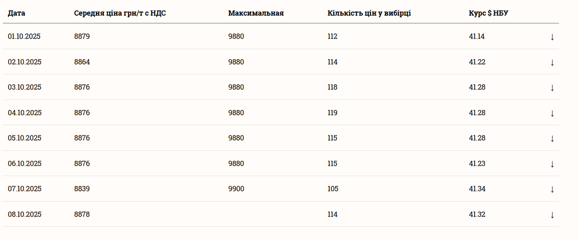Click the Максимальная column header
The image size is (579, 240).
point(256,13)
